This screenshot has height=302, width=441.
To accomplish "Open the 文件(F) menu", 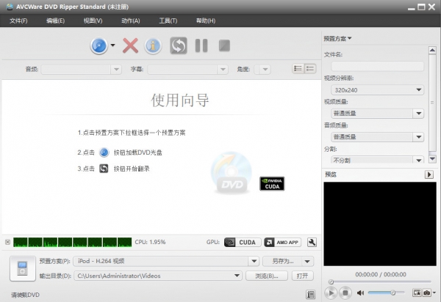I will tap(18, 21).
